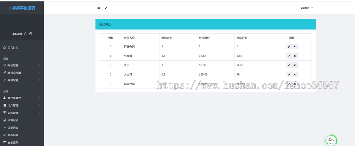
Task: Click the VID column header
Action: [x=110, y=38]
